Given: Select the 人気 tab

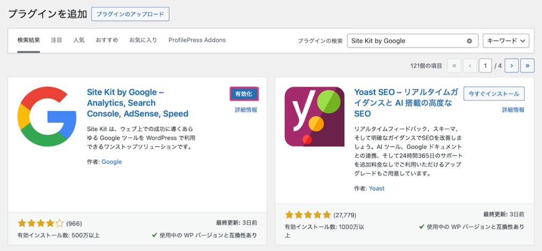Looking at the screenshot, I should tap(79, 40).
